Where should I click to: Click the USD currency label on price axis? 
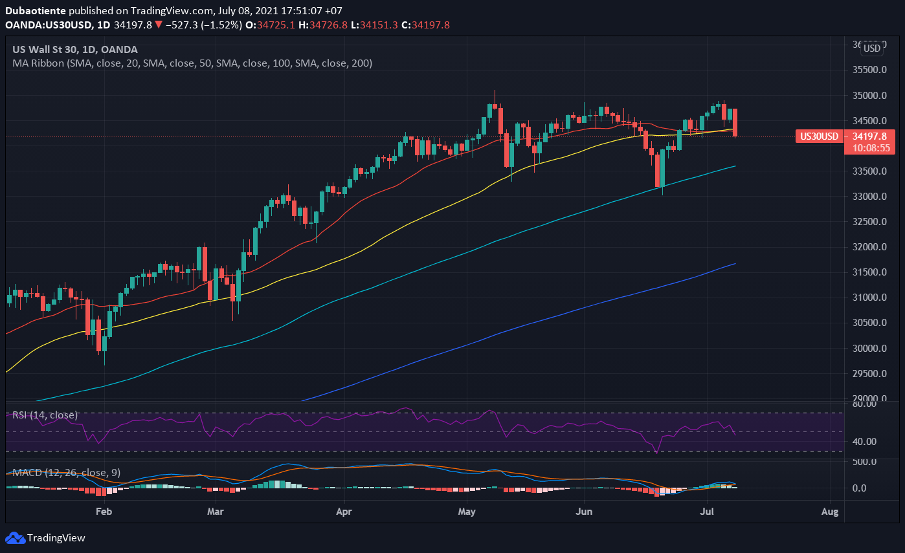[x=872, y=48]
